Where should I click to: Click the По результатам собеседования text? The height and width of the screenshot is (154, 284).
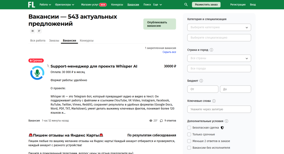152,135
